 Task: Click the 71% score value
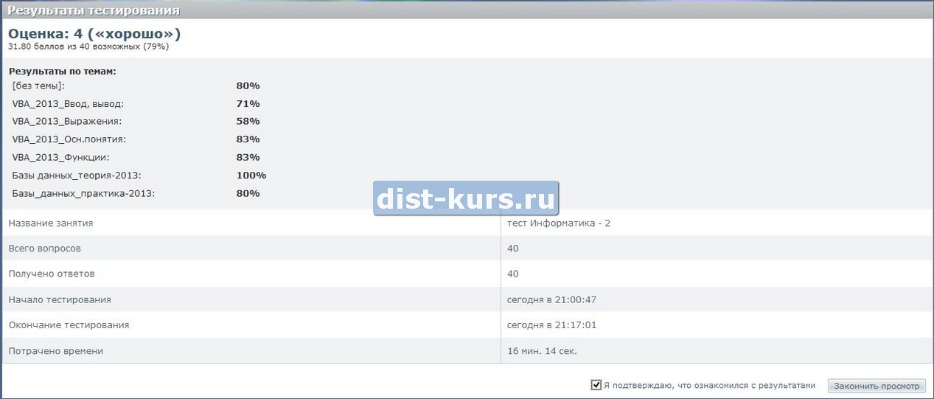[248, 104]
